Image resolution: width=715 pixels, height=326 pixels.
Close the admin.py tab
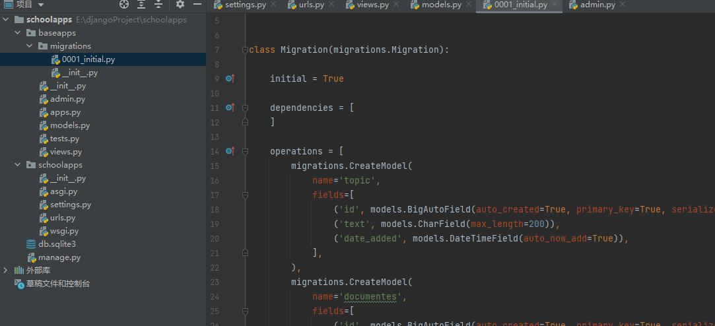point(623,5)
